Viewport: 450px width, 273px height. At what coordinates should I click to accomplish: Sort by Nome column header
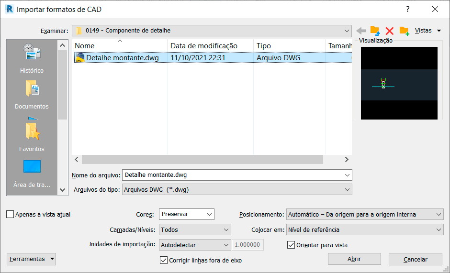[120, 45]
